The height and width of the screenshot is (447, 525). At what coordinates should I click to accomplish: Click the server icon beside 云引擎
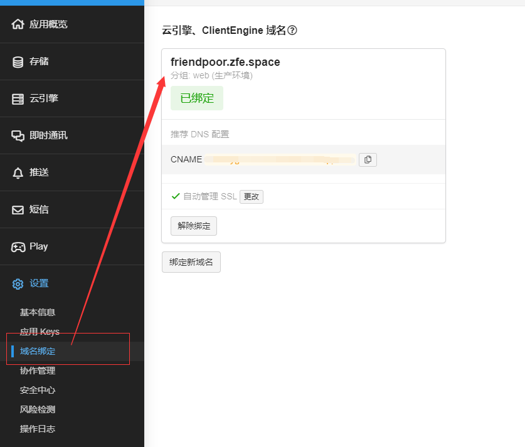point(18,99)
